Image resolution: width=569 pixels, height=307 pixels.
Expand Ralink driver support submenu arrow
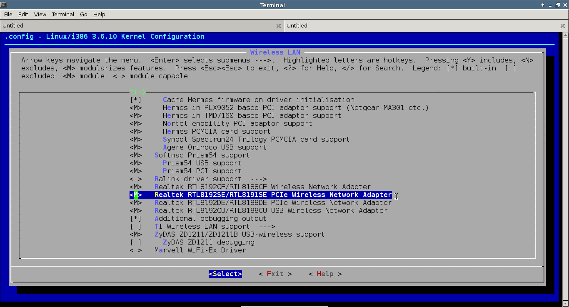(x=259, y=179)
